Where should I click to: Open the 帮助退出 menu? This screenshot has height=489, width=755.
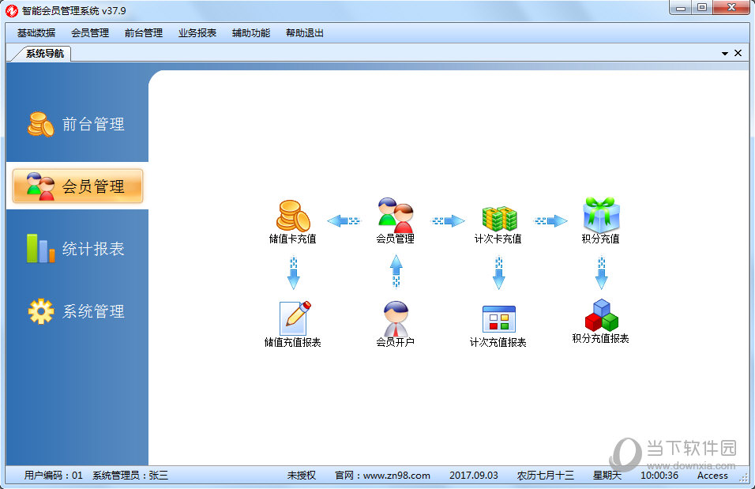click(305, 32)
